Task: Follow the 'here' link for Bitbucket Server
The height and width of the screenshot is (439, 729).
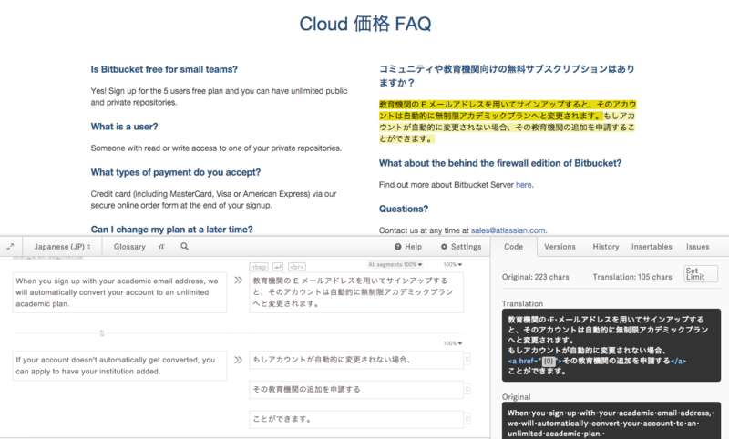Action: coord(523,185)
